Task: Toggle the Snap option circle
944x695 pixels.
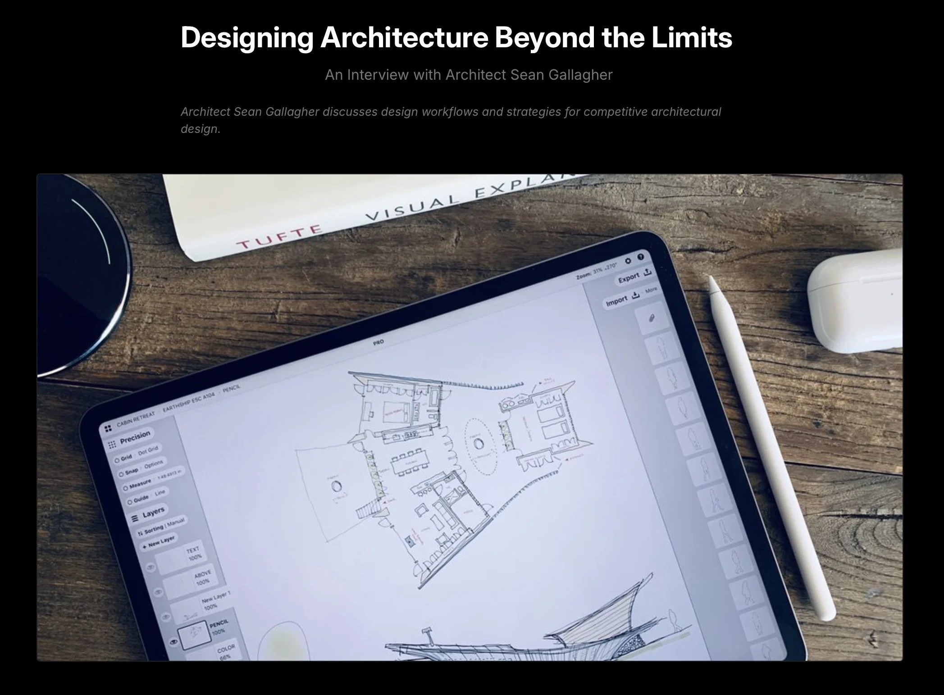Action: (121, 474)
